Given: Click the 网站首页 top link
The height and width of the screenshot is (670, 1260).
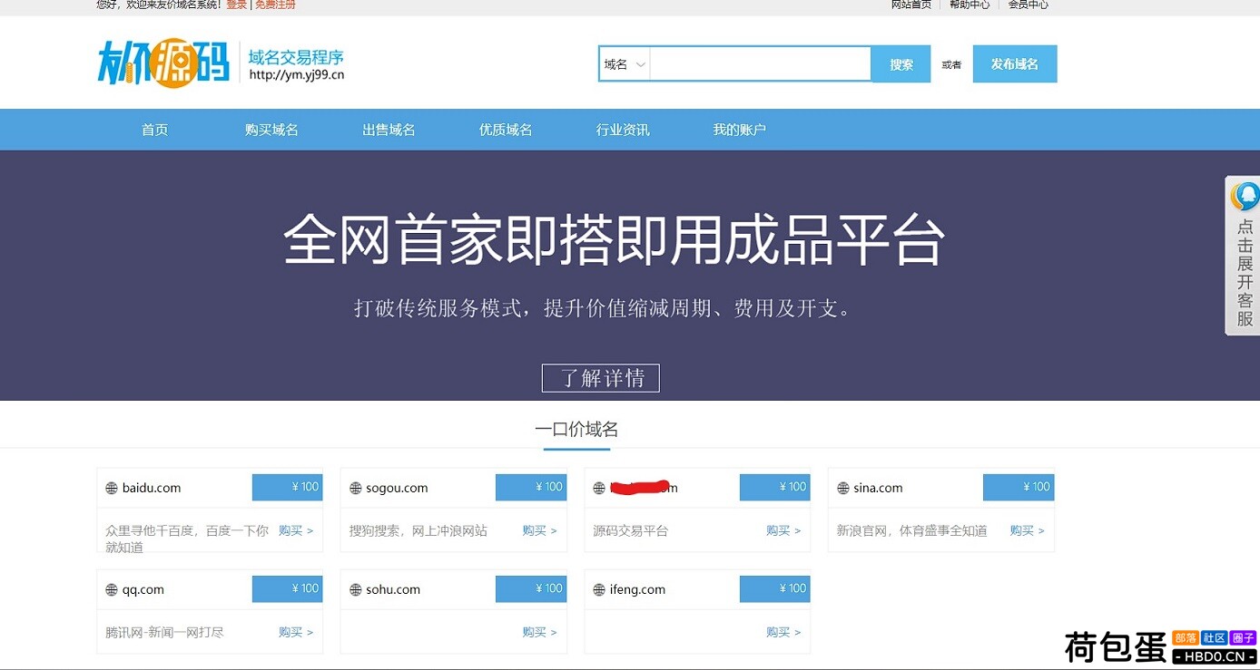Looking at the screenshot, I should 911,5.
